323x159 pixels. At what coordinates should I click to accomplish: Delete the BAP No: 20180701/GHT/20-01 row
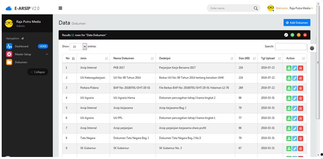pyautogui.click(x=301, y=88)
